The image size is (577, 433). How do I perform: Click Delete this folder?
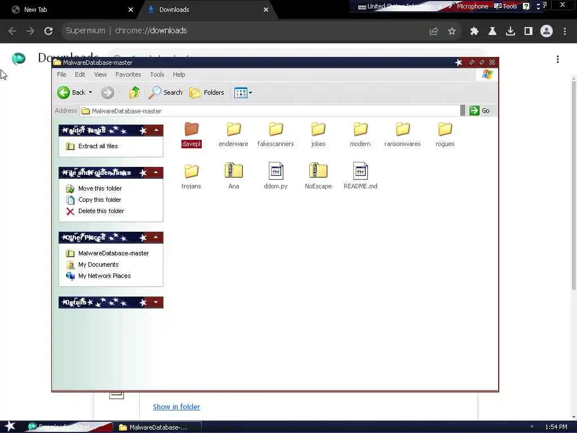coord(95,211)
